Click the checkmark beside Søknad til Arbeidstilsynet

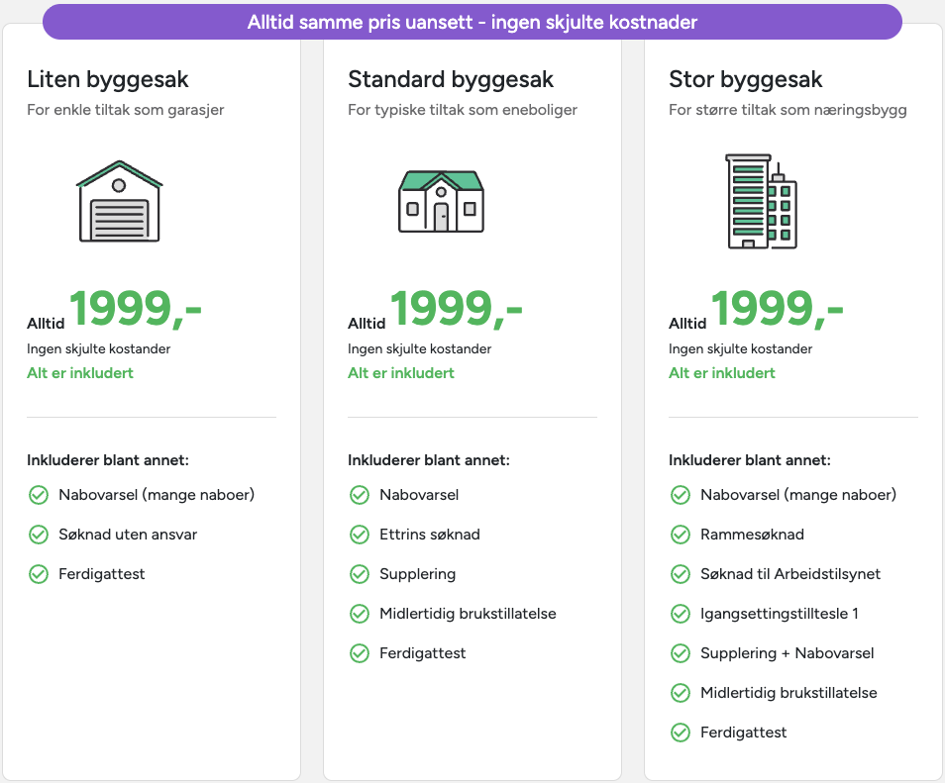coord(681,574)
